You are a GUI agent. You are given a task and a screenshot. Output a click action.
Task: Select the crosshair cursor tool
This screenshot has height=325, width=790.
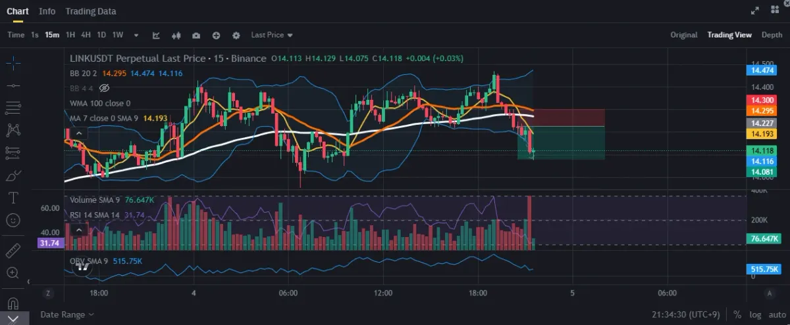(13, 63)
